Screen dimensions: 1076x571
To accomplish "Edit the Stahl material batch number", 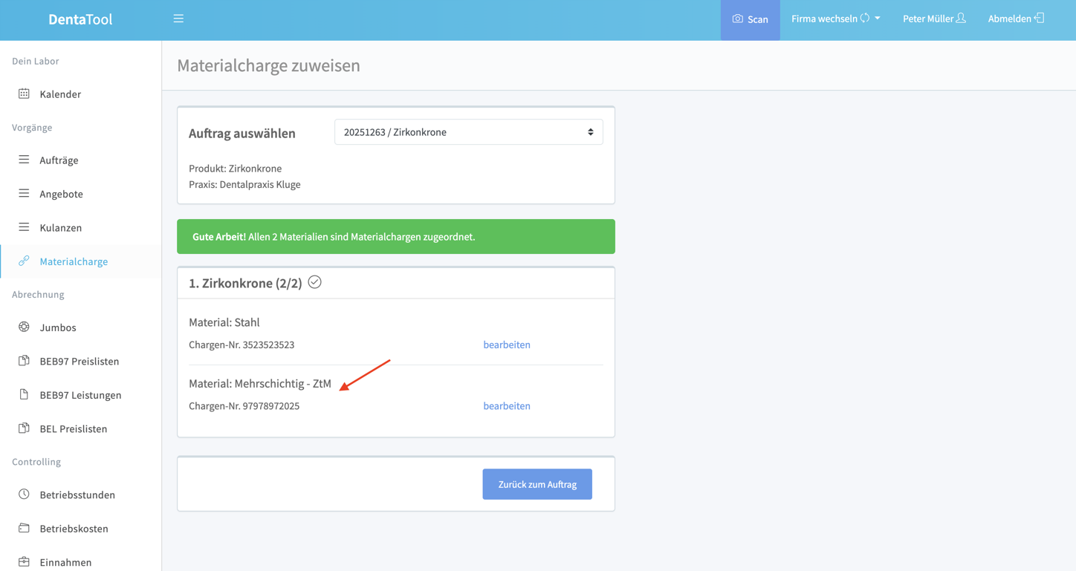I will click(507, 345).
